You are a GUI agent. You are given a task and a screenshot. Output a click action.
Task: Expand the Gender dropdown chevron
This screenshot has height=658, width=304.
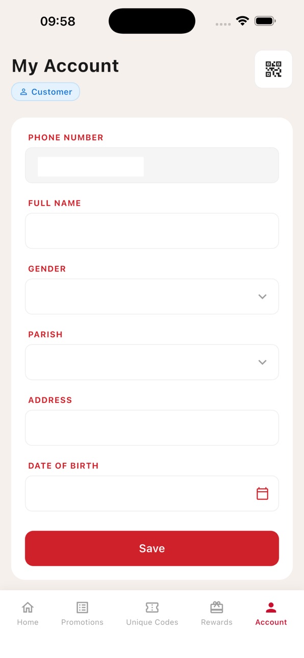pyautogui.click(x=262, y=296)
